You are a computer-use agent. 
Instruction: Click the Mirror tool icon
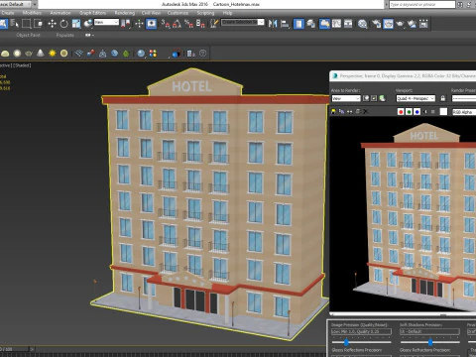tap(273, 24)
